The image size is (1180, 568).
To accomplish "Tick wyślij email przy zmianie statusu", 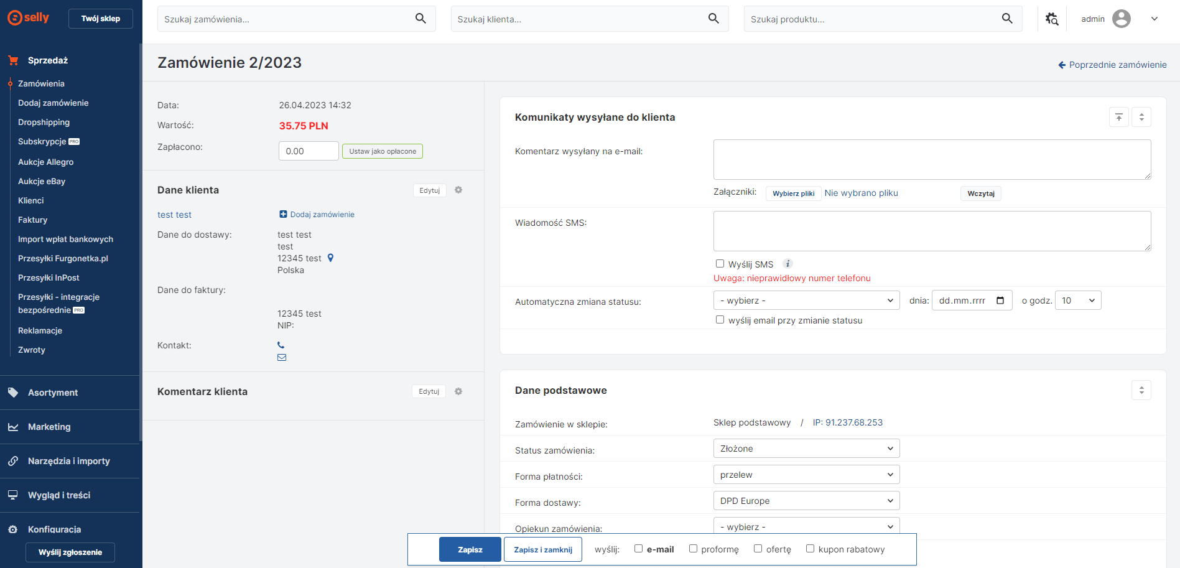I will pyautogui.click(x=720, y=320).
